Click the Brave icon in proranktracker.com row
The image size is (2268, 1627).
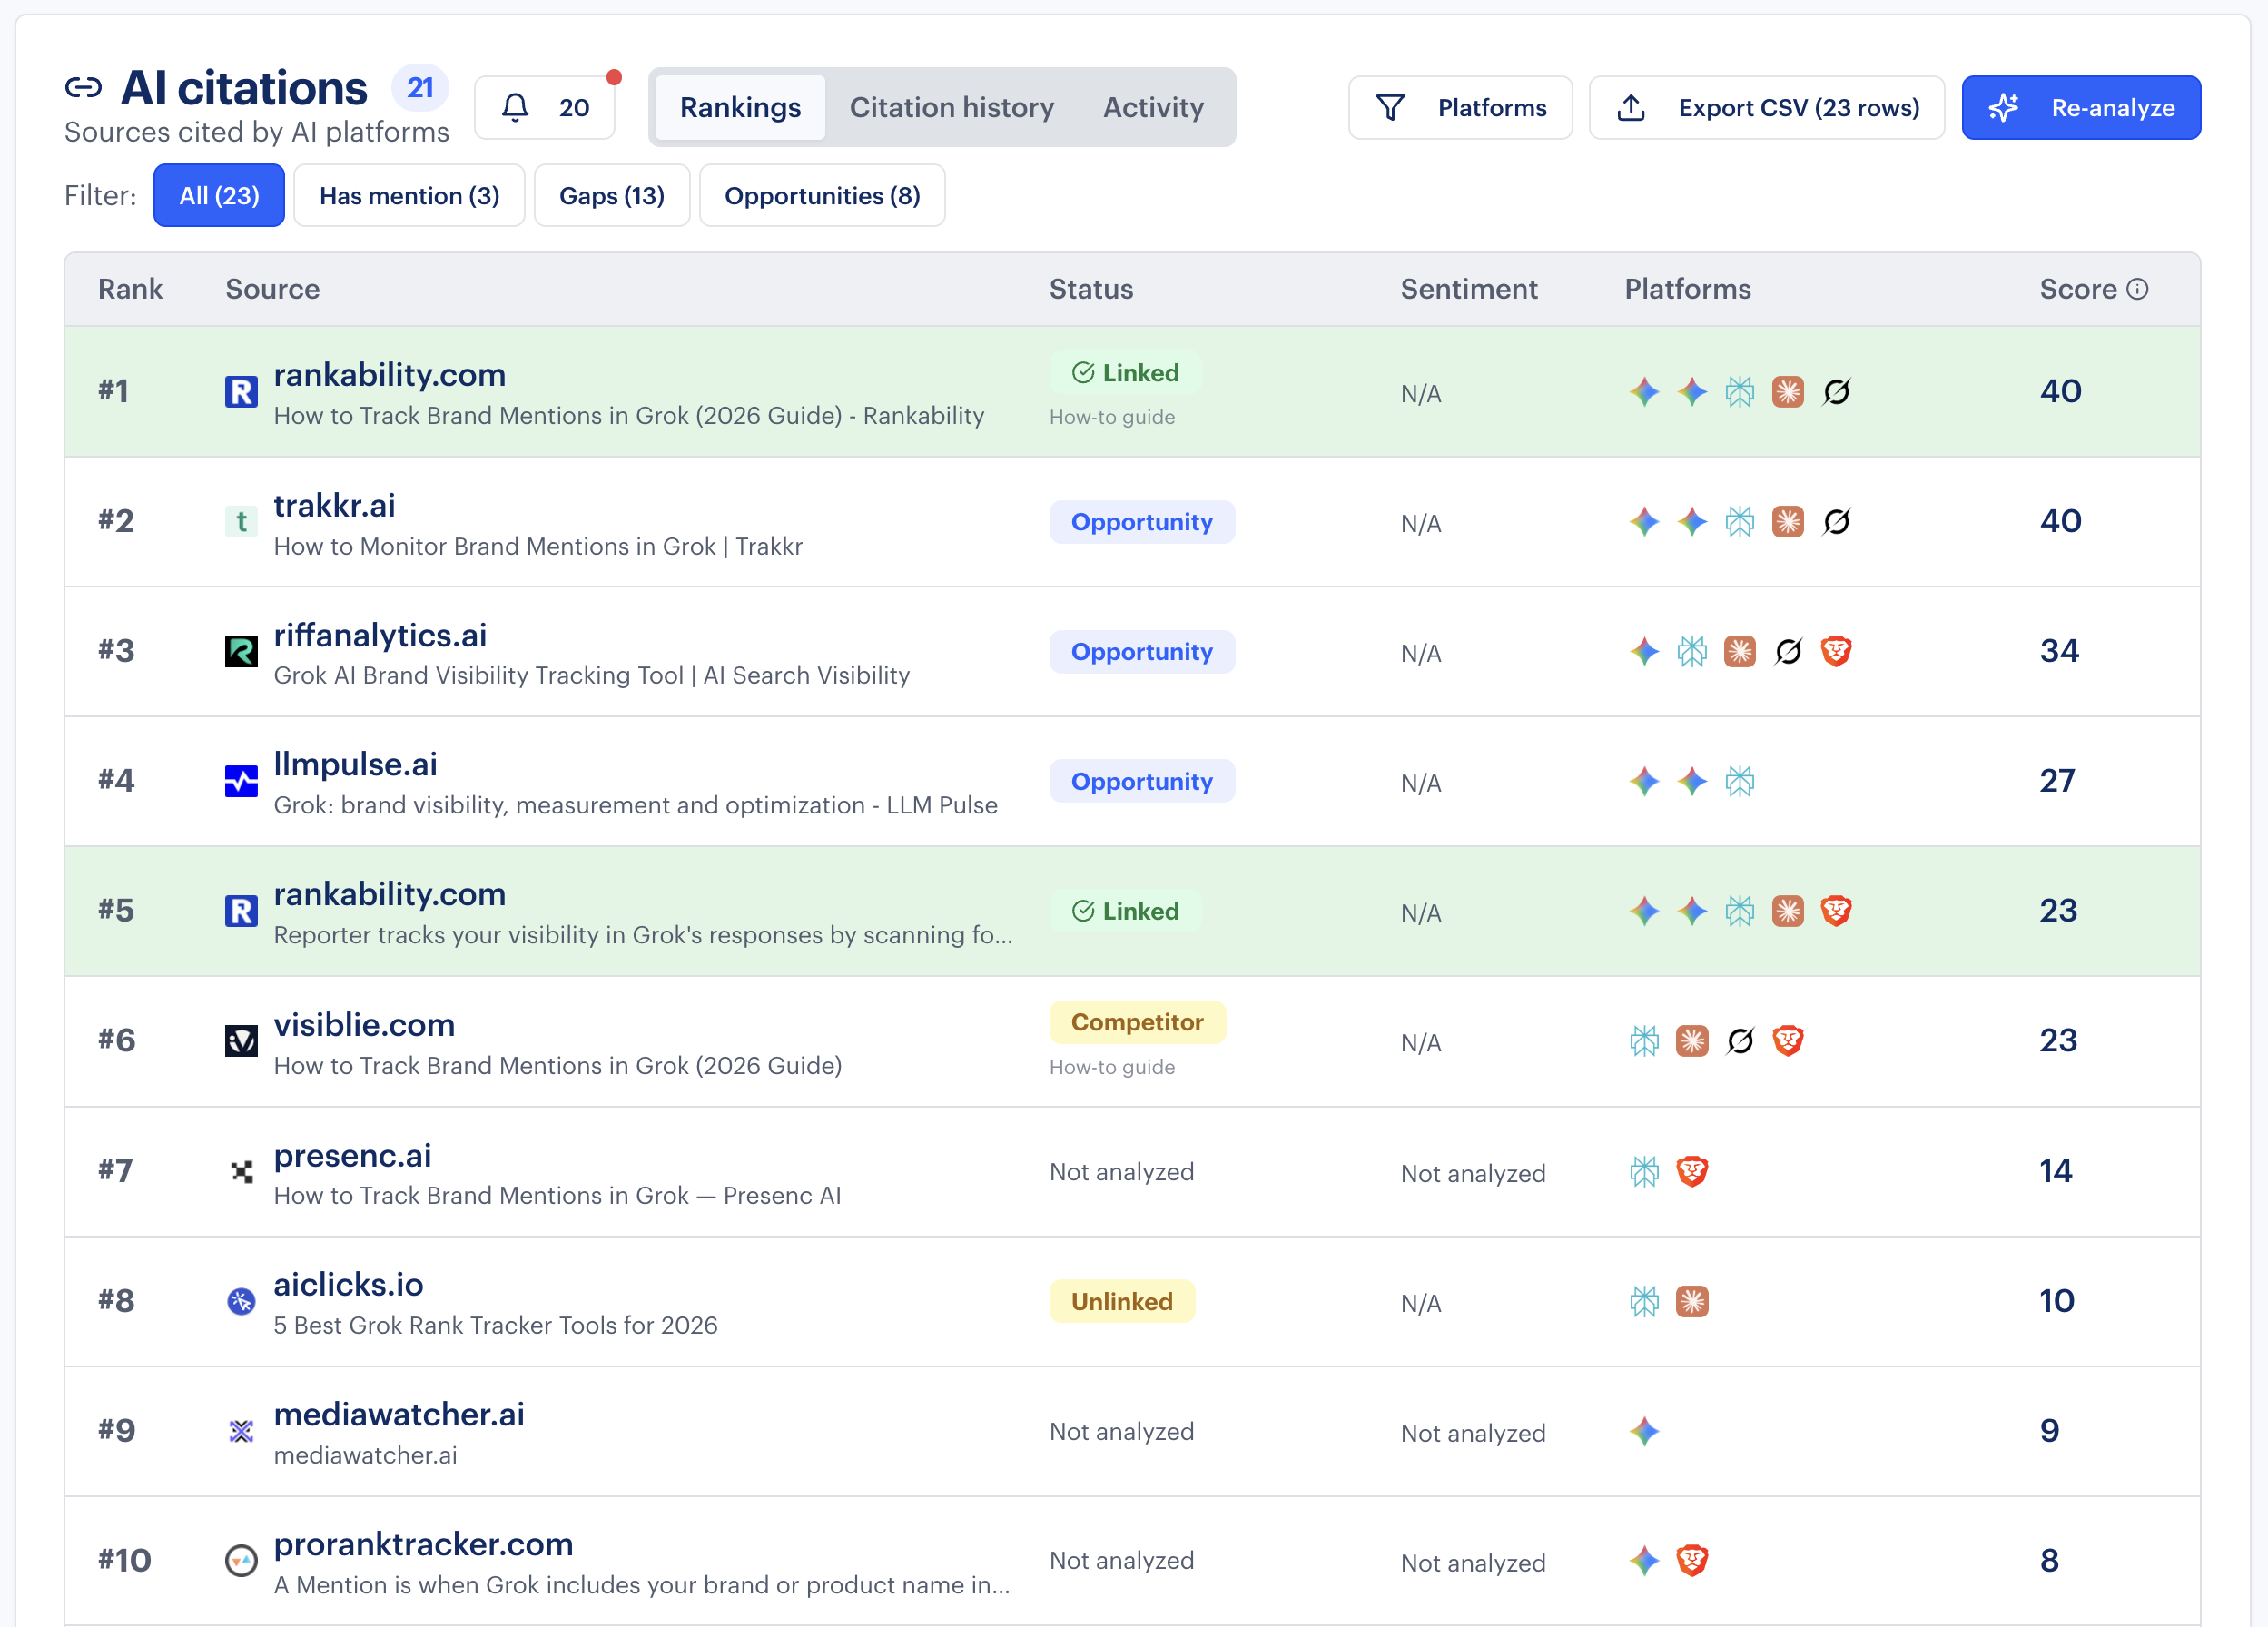1692,1560
